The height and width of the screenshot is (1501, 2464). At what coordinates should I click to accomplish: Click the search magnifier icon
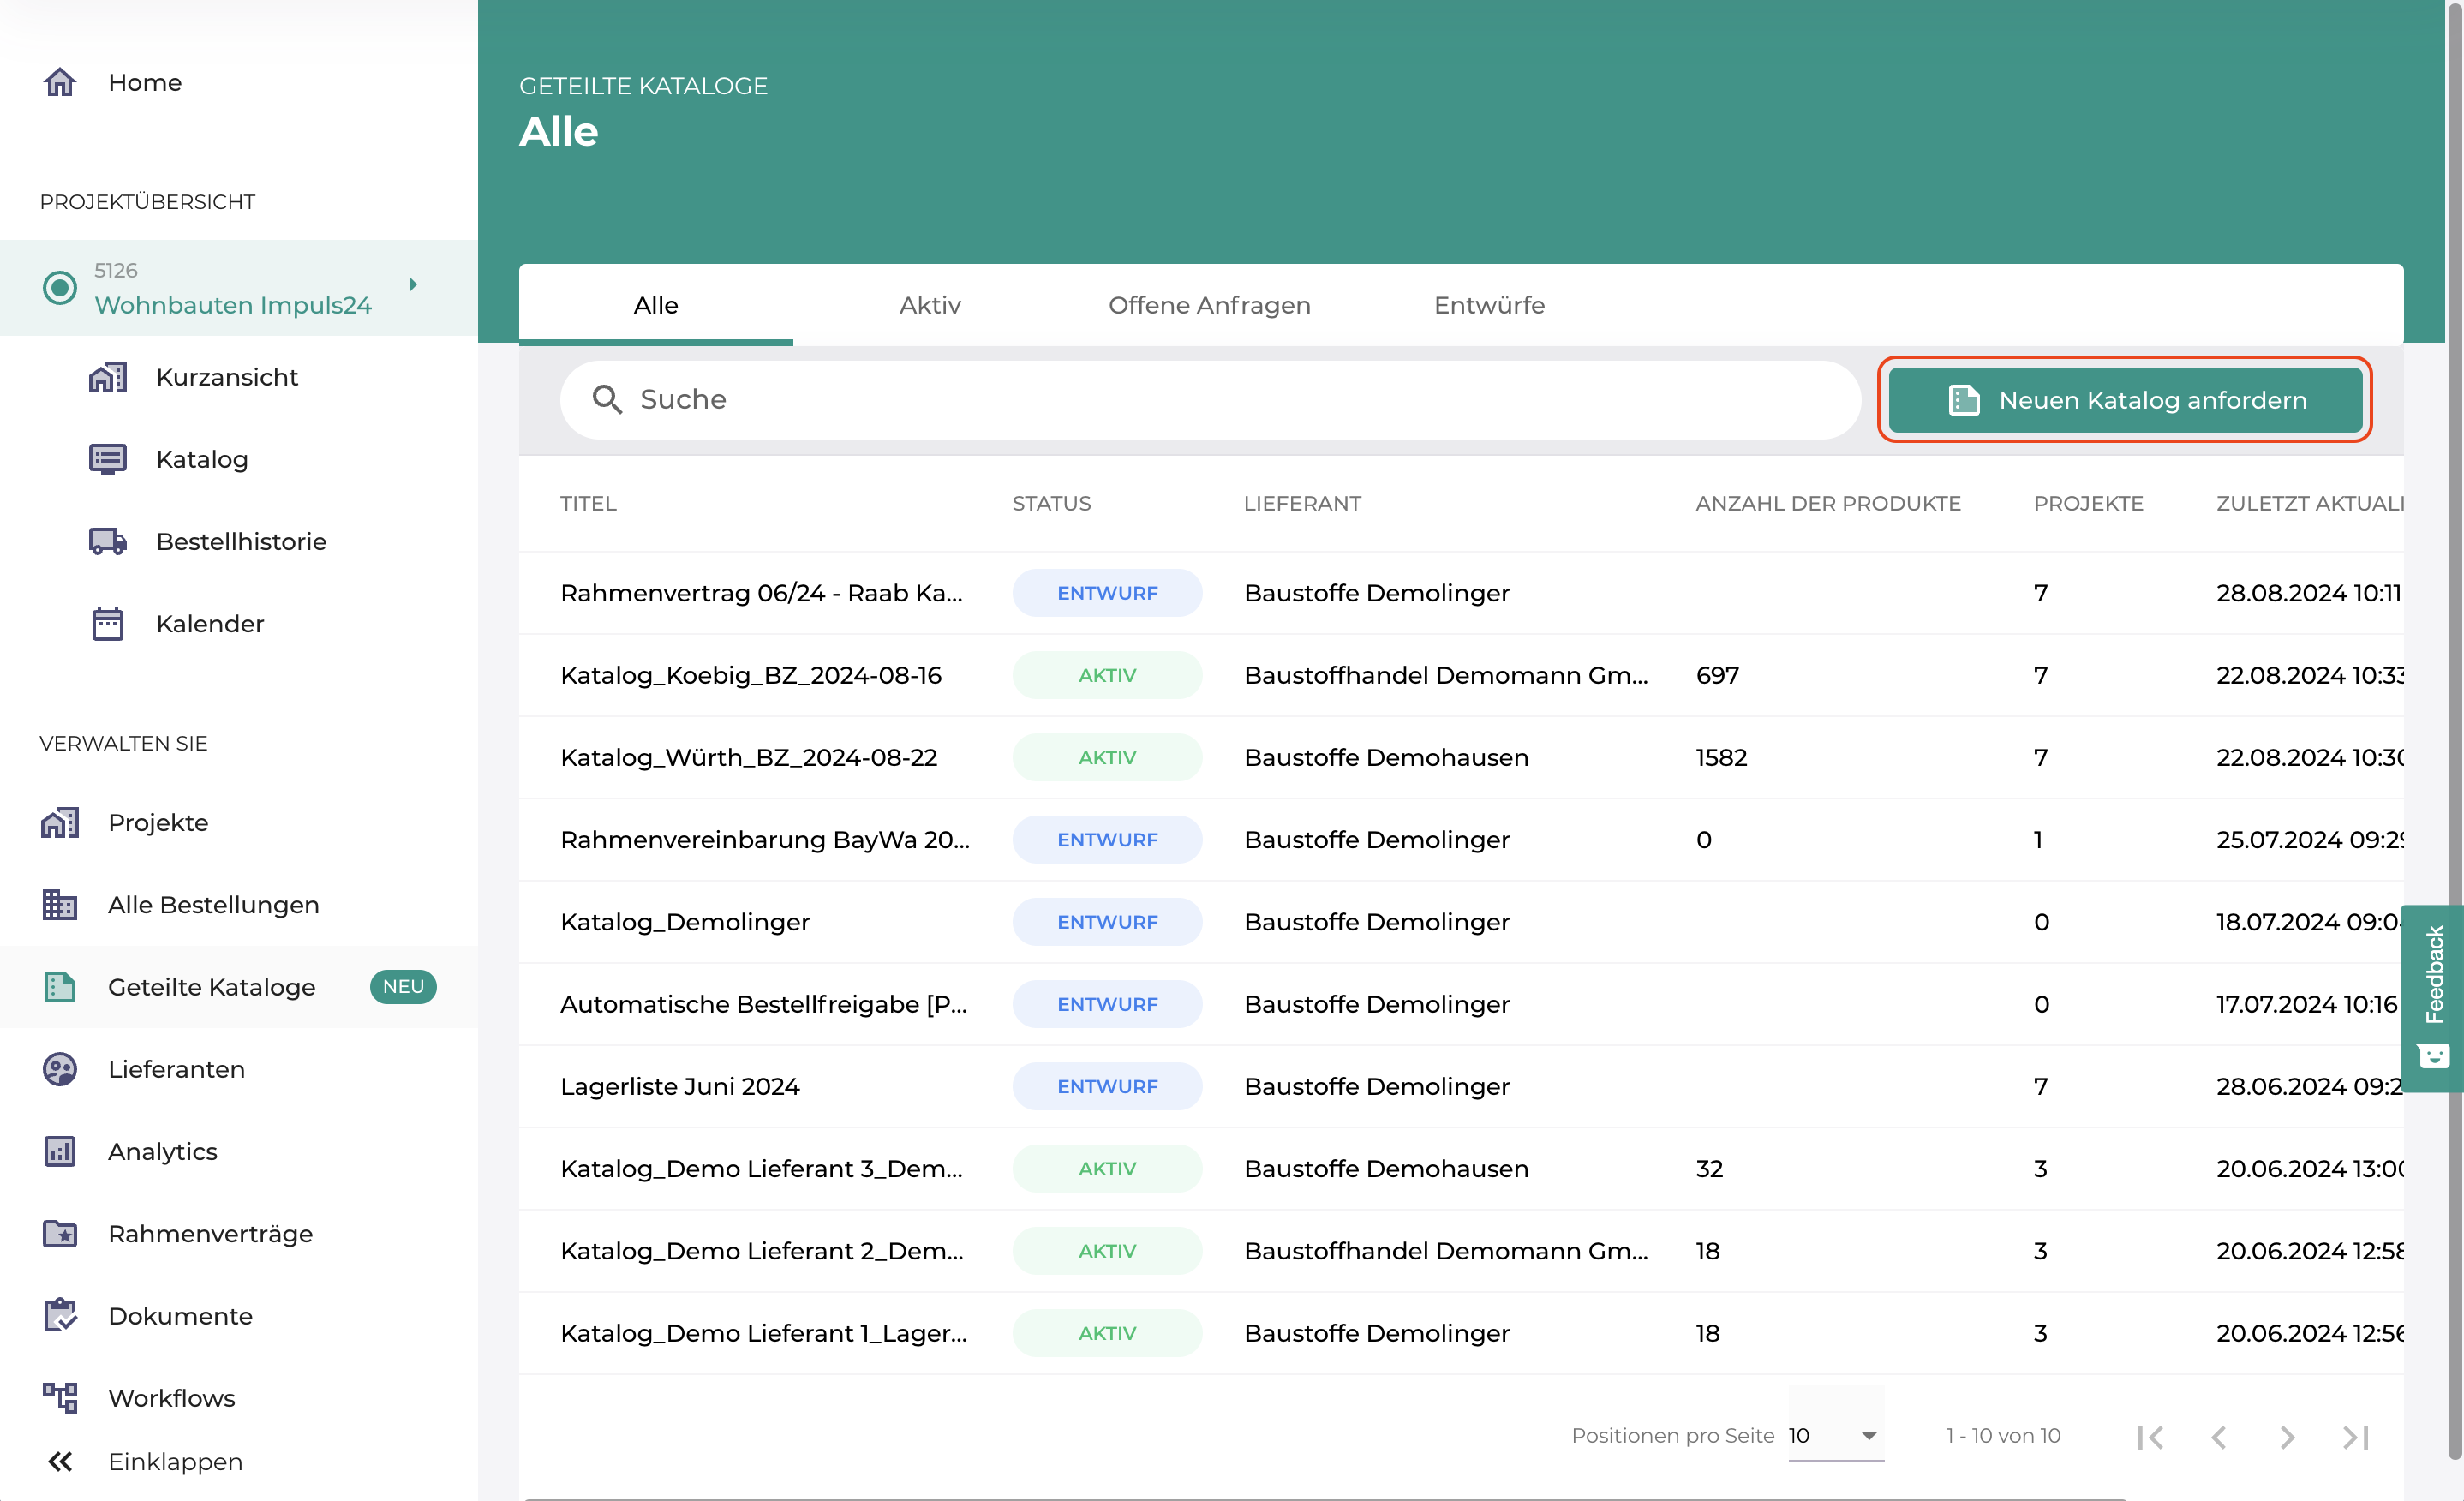point(607,399)
